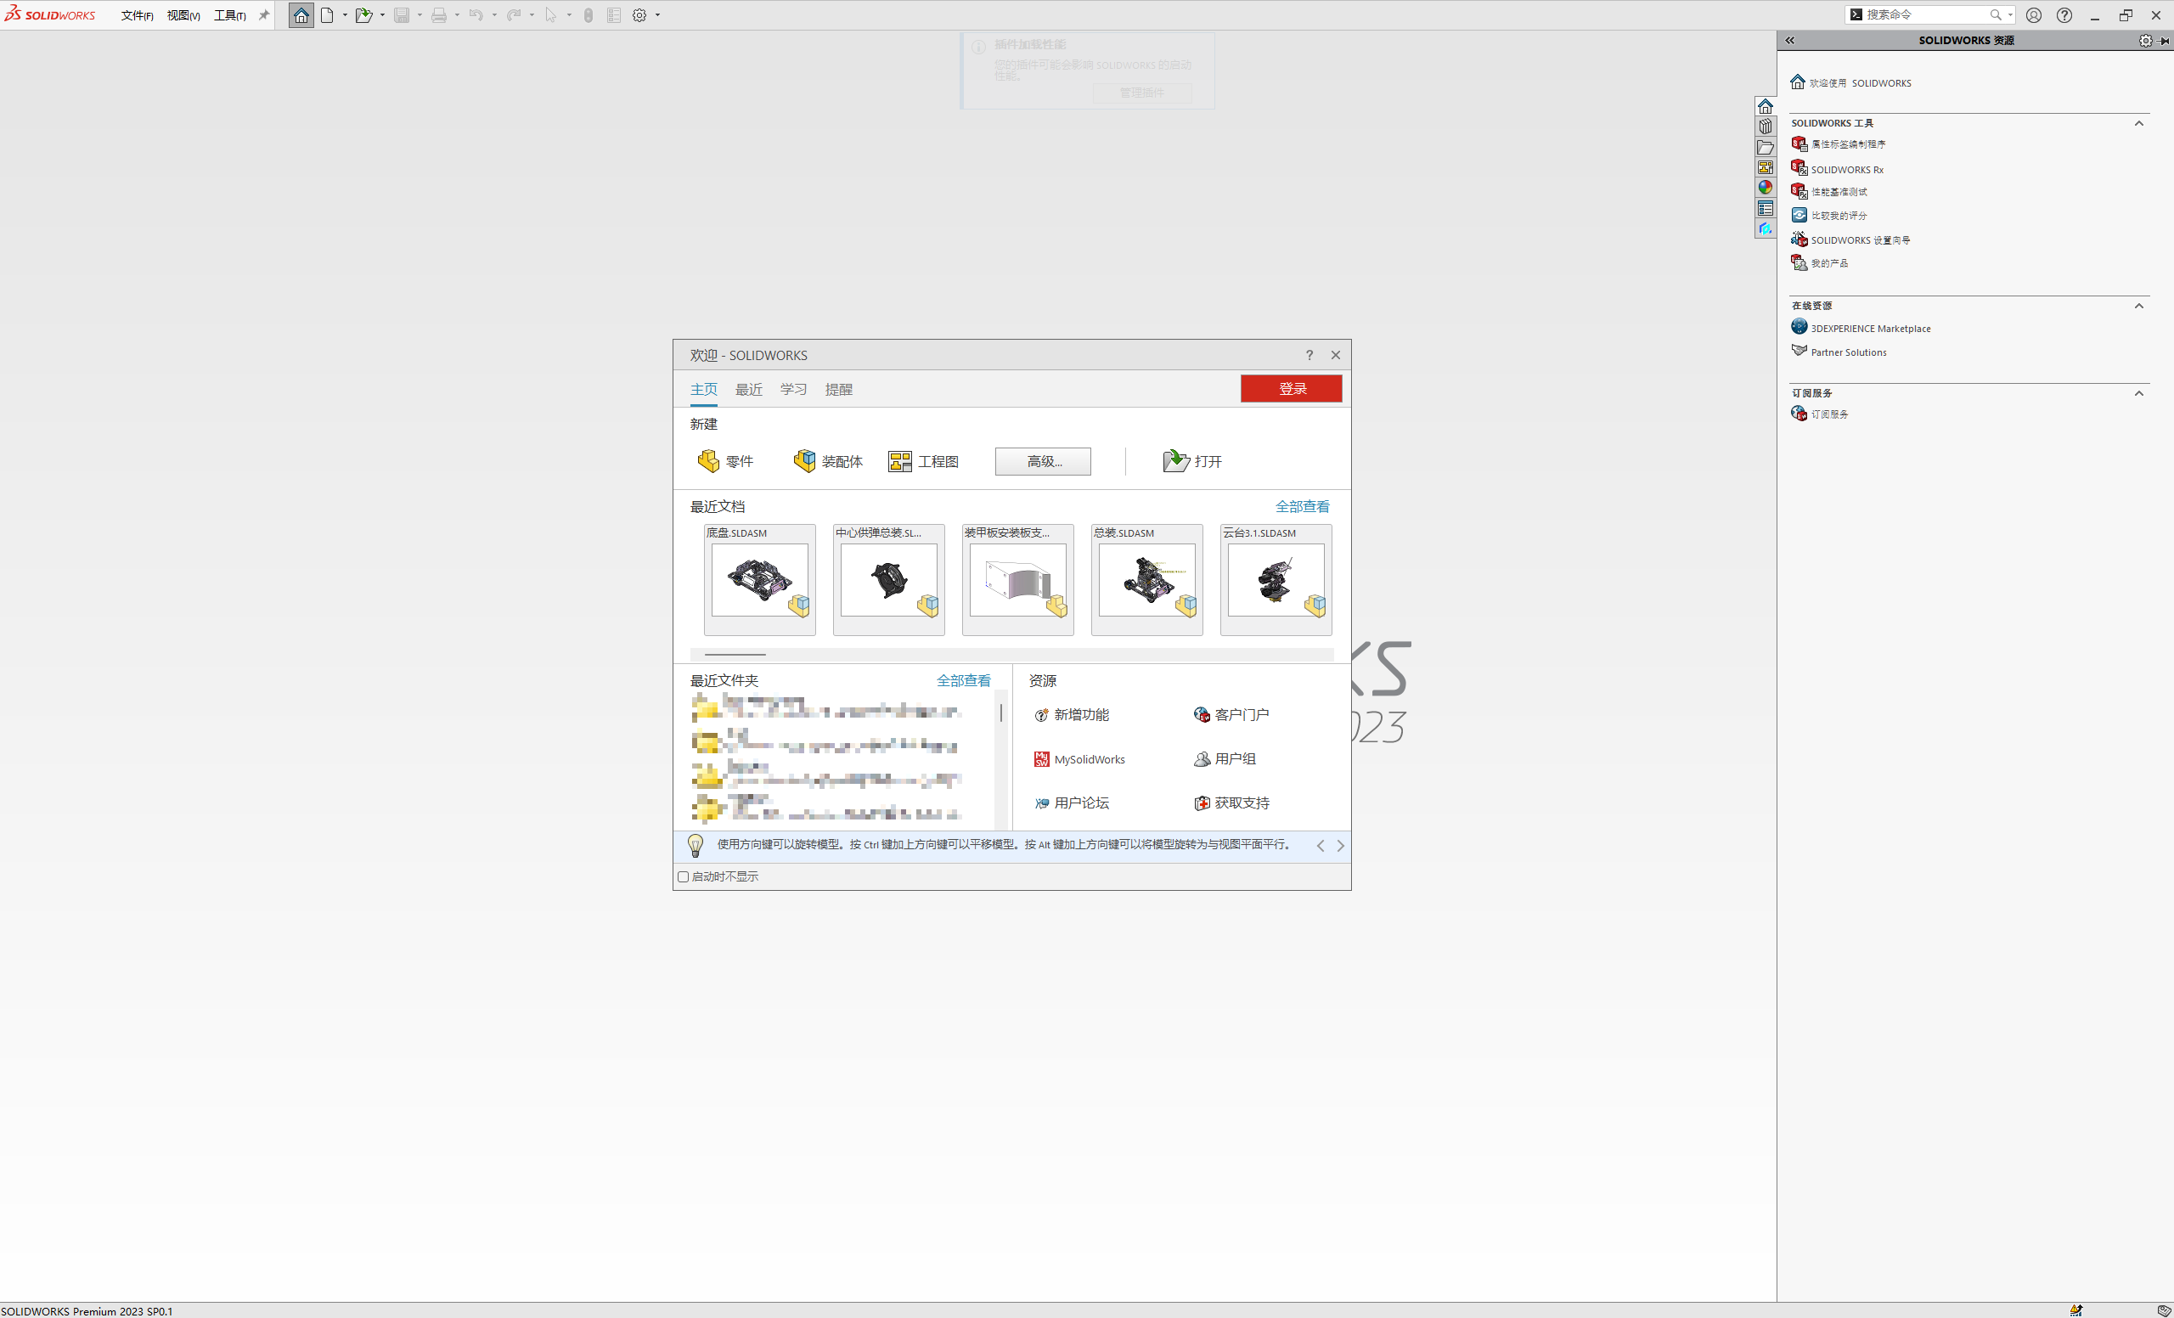Launch SOLIDWORKS Rx from task pane
The width and height of the screenshot is (2174, 1318).
click(1838, 168)
